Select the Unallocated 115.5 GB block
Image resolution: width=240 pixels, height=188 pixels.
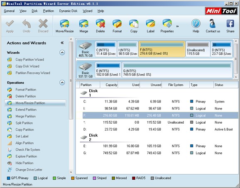[x=198, y=49]
